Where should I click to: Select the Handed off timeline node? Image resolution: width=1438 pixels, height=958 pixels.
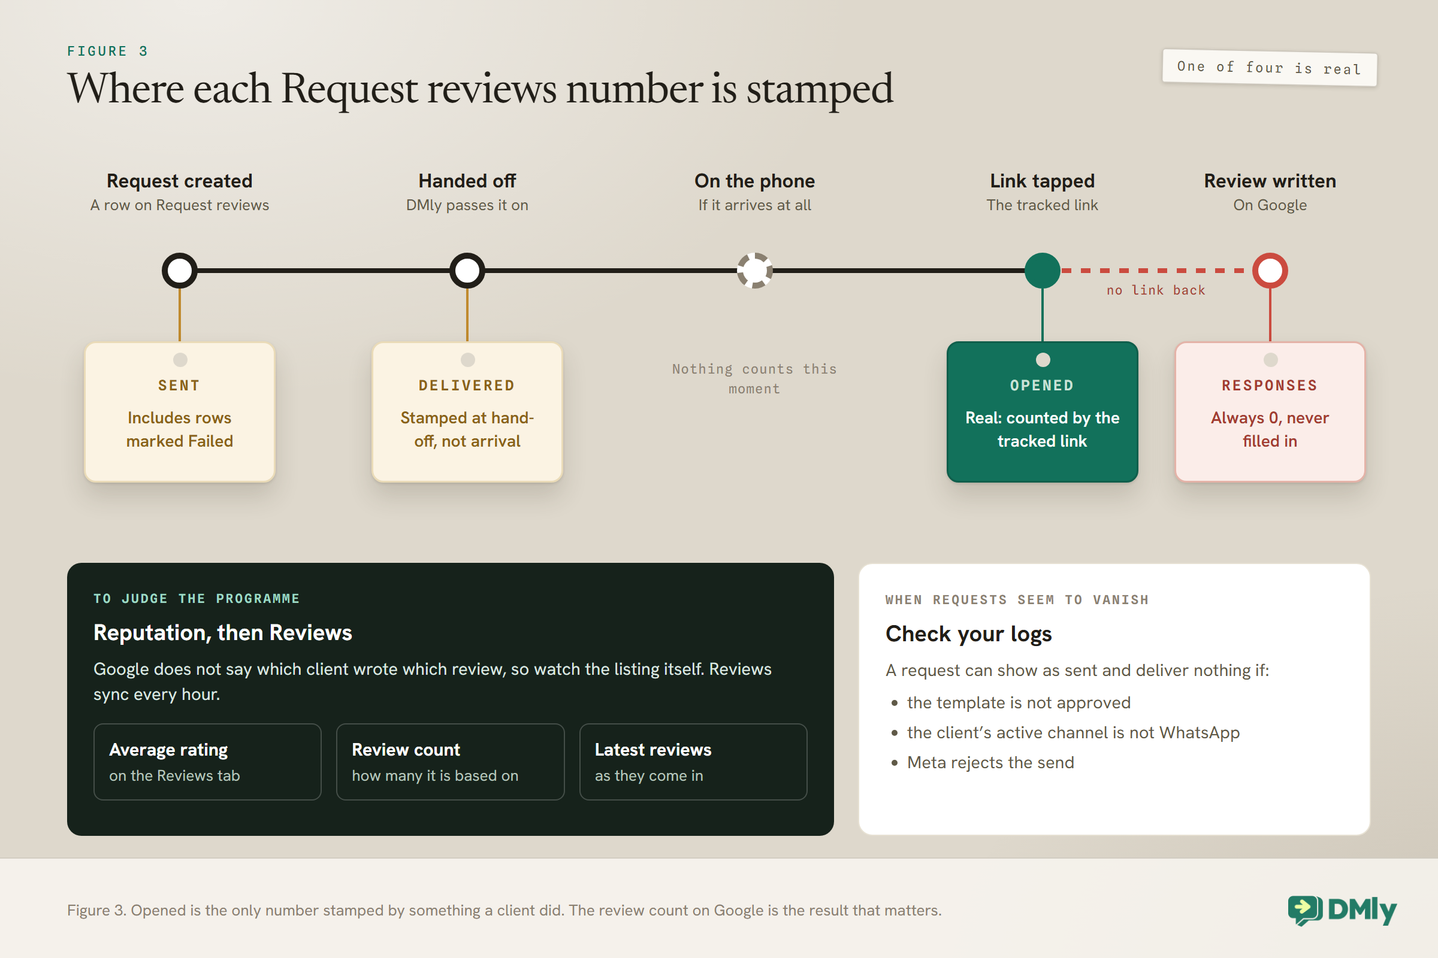(x=467, y=271)
